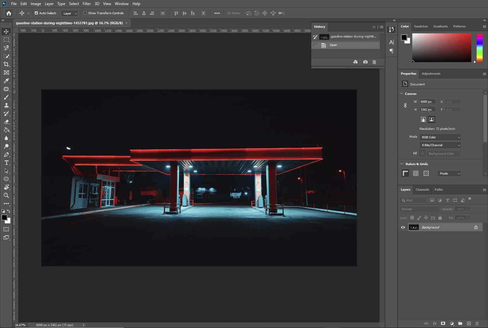Select the Crop tool
488x328 pixels.
click(x=6, y=64)
